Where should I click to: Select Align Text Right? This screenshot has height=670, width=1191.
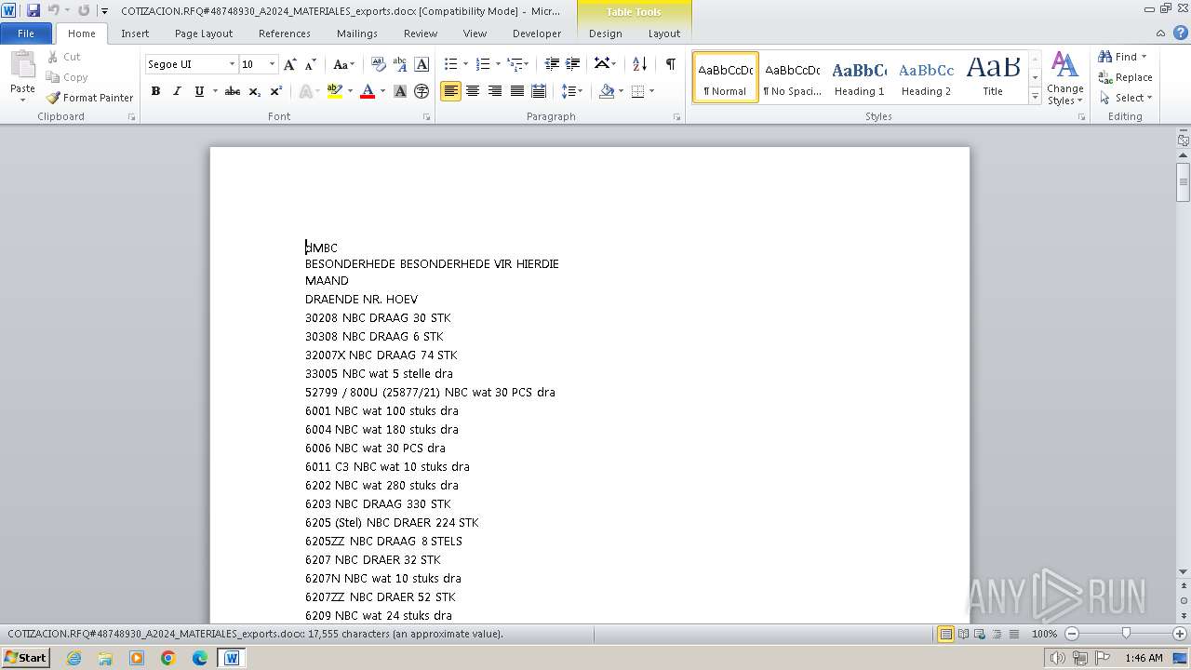click(x=495, y=91)
